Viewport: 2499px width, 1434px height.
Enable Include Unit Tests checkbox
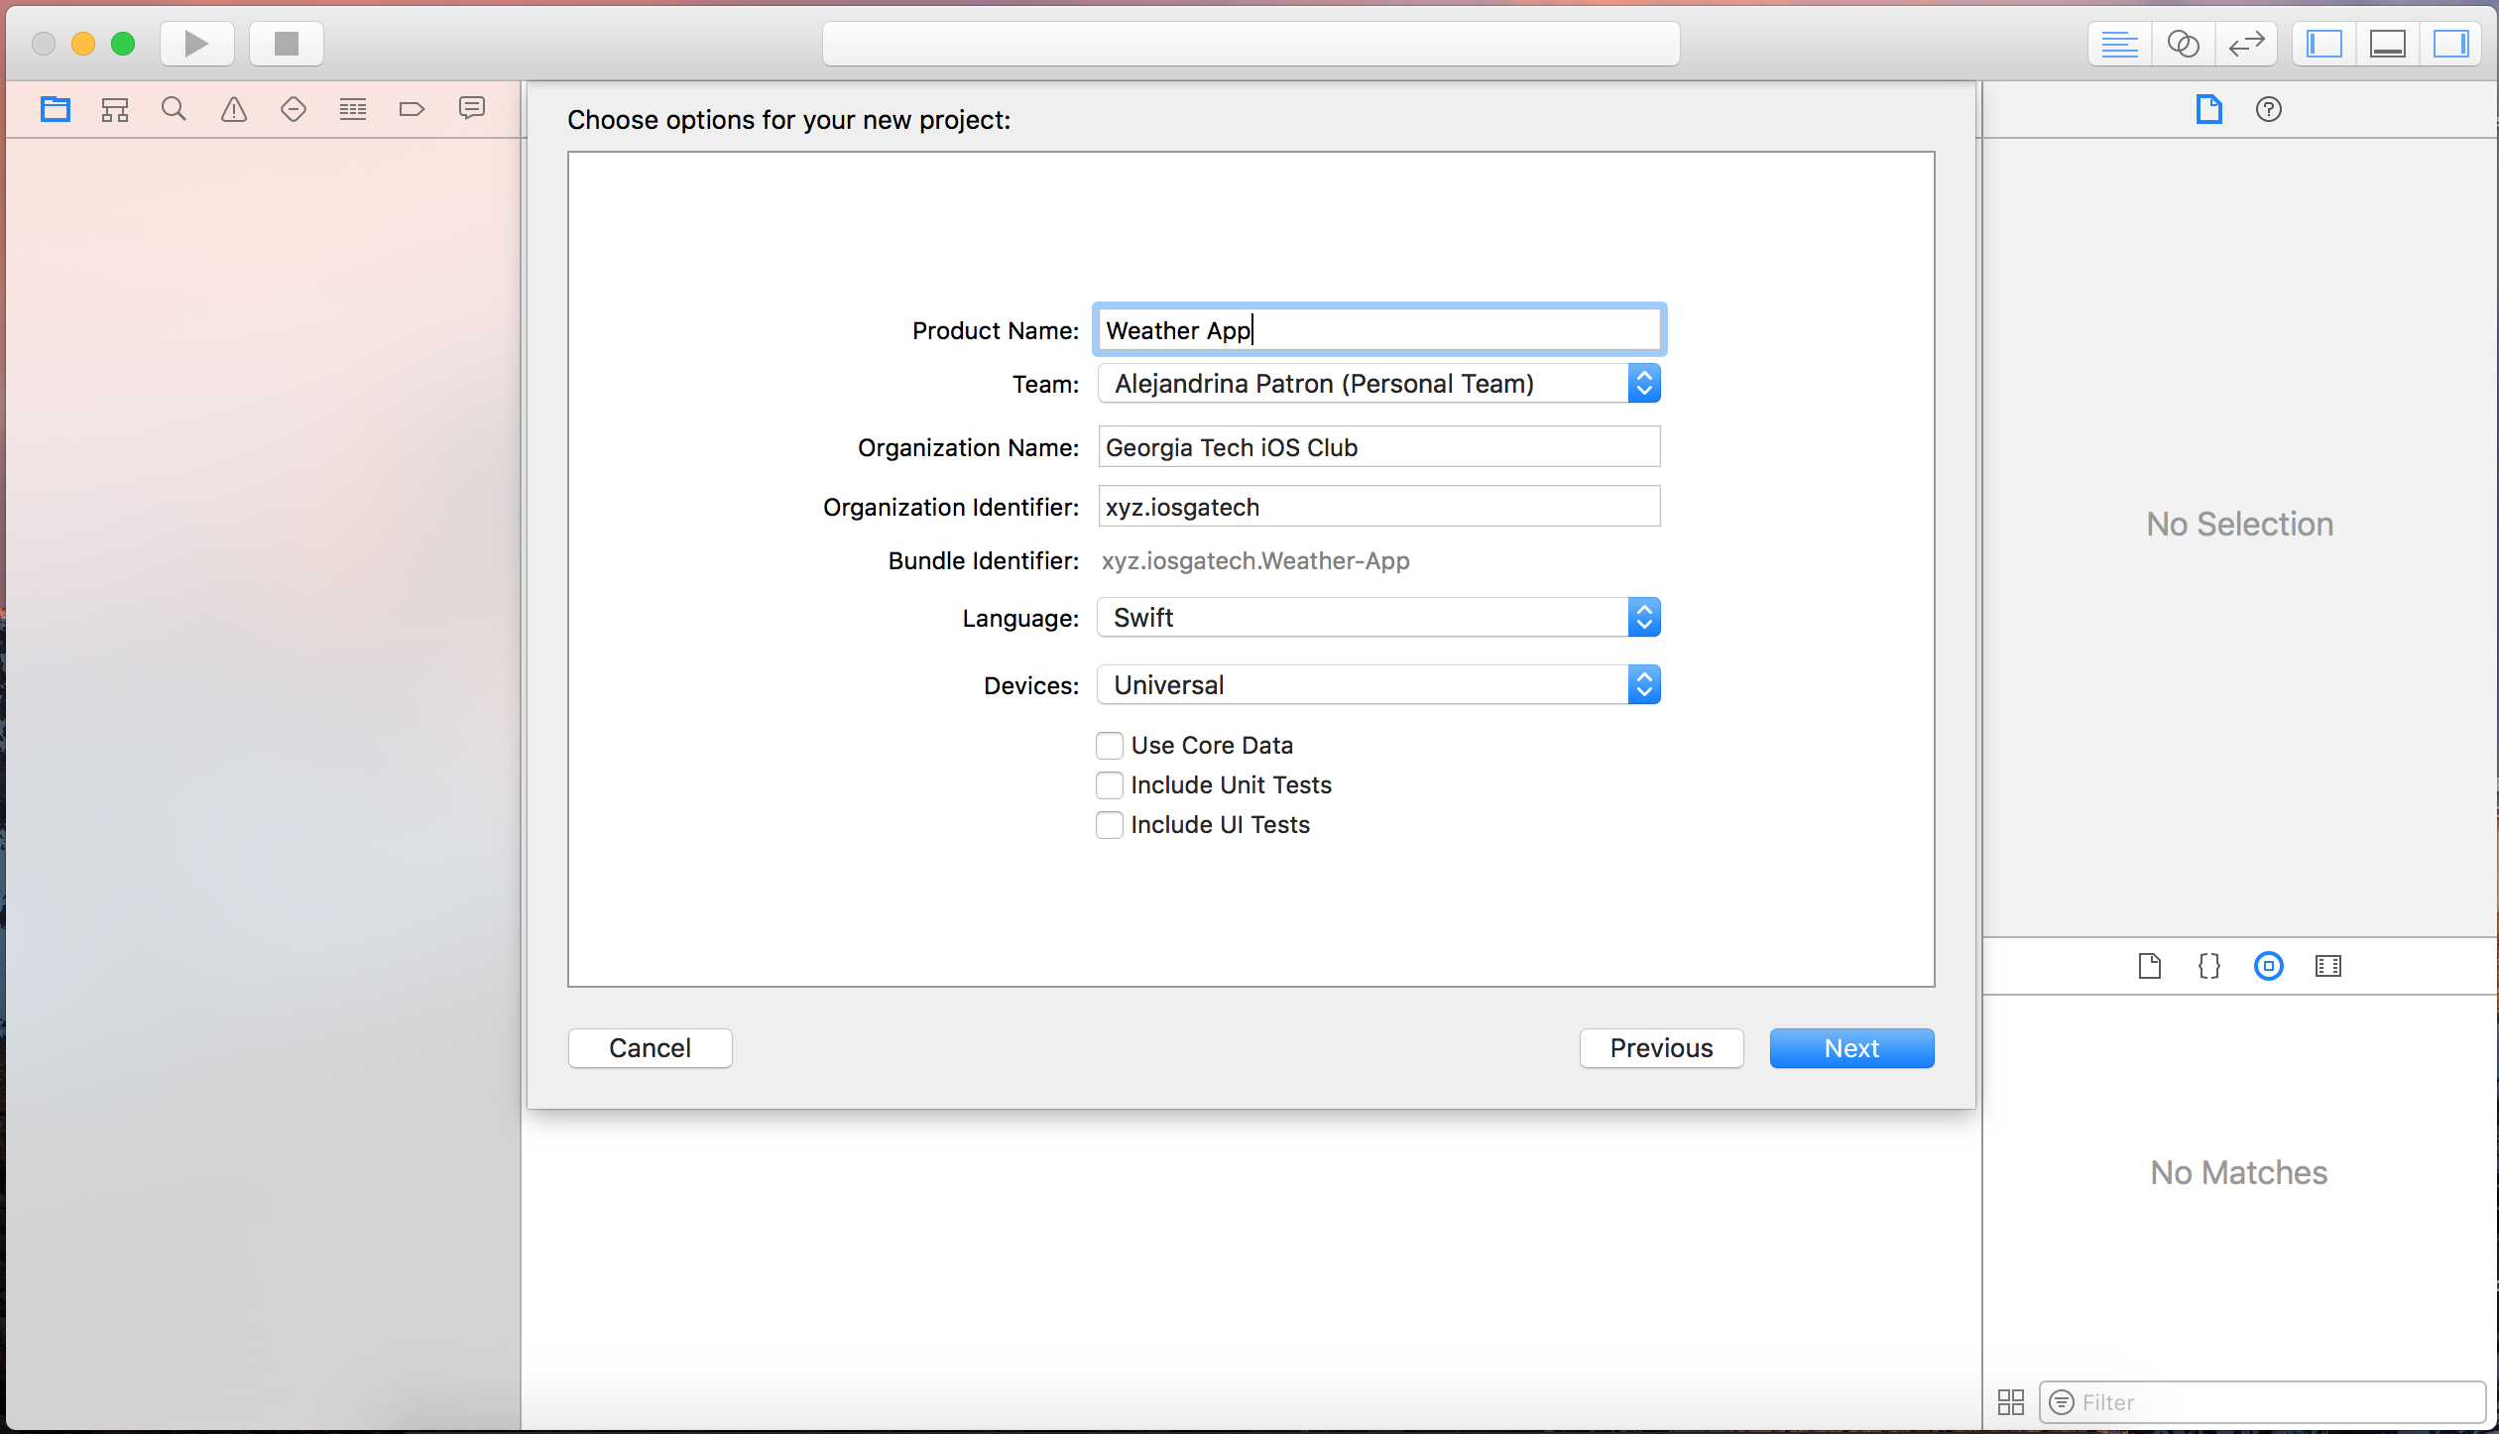[x=1110, y=785]
